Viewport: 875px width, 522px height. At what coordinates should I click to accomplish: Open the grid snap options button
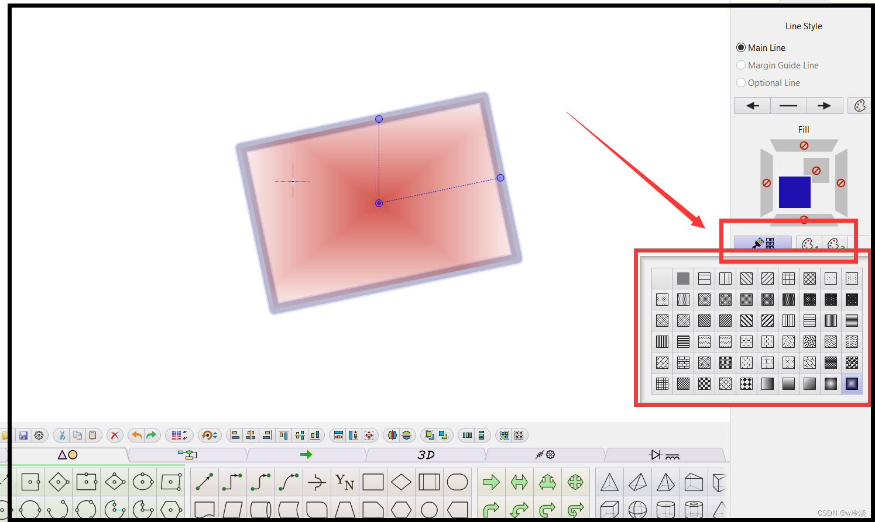(179, 435)
